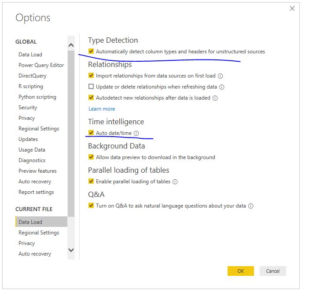The width and height of the screenshot is (309, 297).
Task: Open Global Privacy settings
Action: pos(26,118)
